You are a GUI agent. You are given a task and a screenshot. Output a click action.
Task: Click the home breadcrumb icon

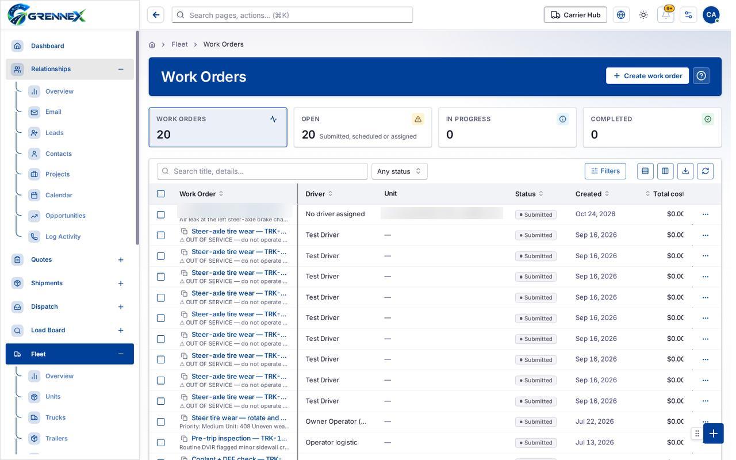(x=152, y=44)
